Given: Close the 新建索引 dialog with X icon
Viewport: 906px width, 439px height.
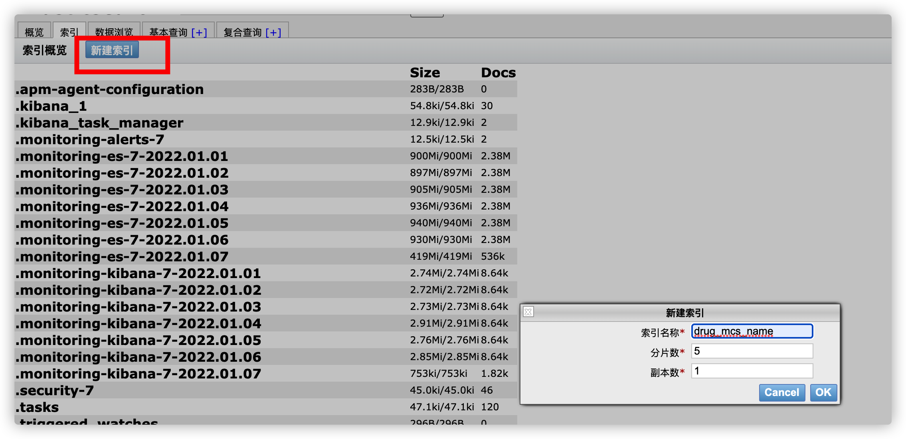Looking at the screenshot, I should 528,312.
